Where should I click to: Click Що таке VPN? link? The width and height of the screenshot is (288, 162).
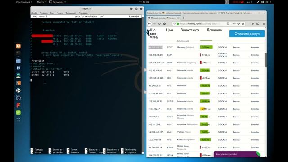[x=154, y=34]
